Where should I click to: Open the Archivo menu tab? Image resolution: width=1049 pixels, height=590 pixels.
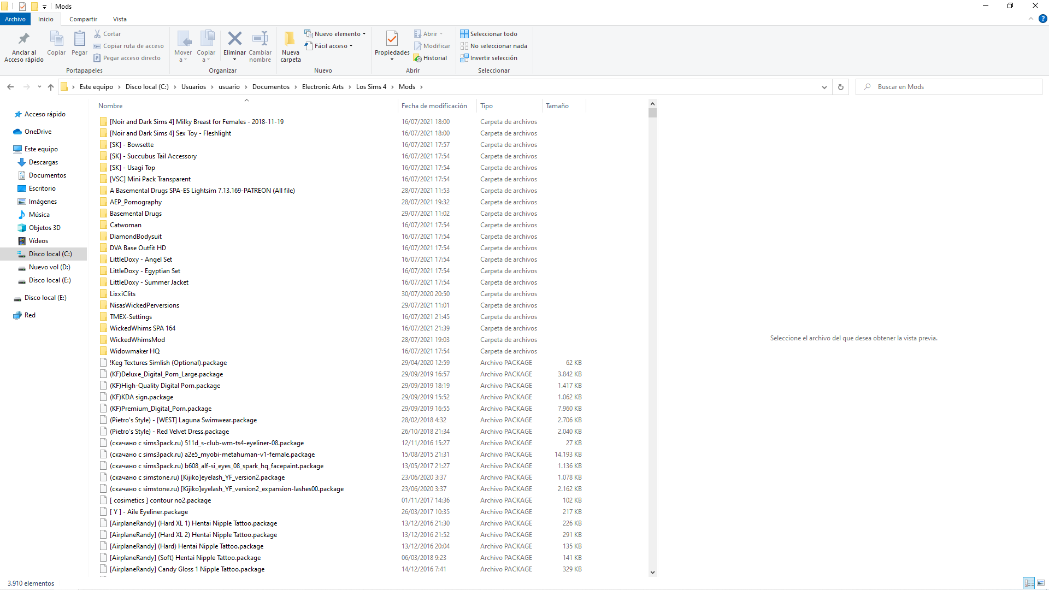15,19
